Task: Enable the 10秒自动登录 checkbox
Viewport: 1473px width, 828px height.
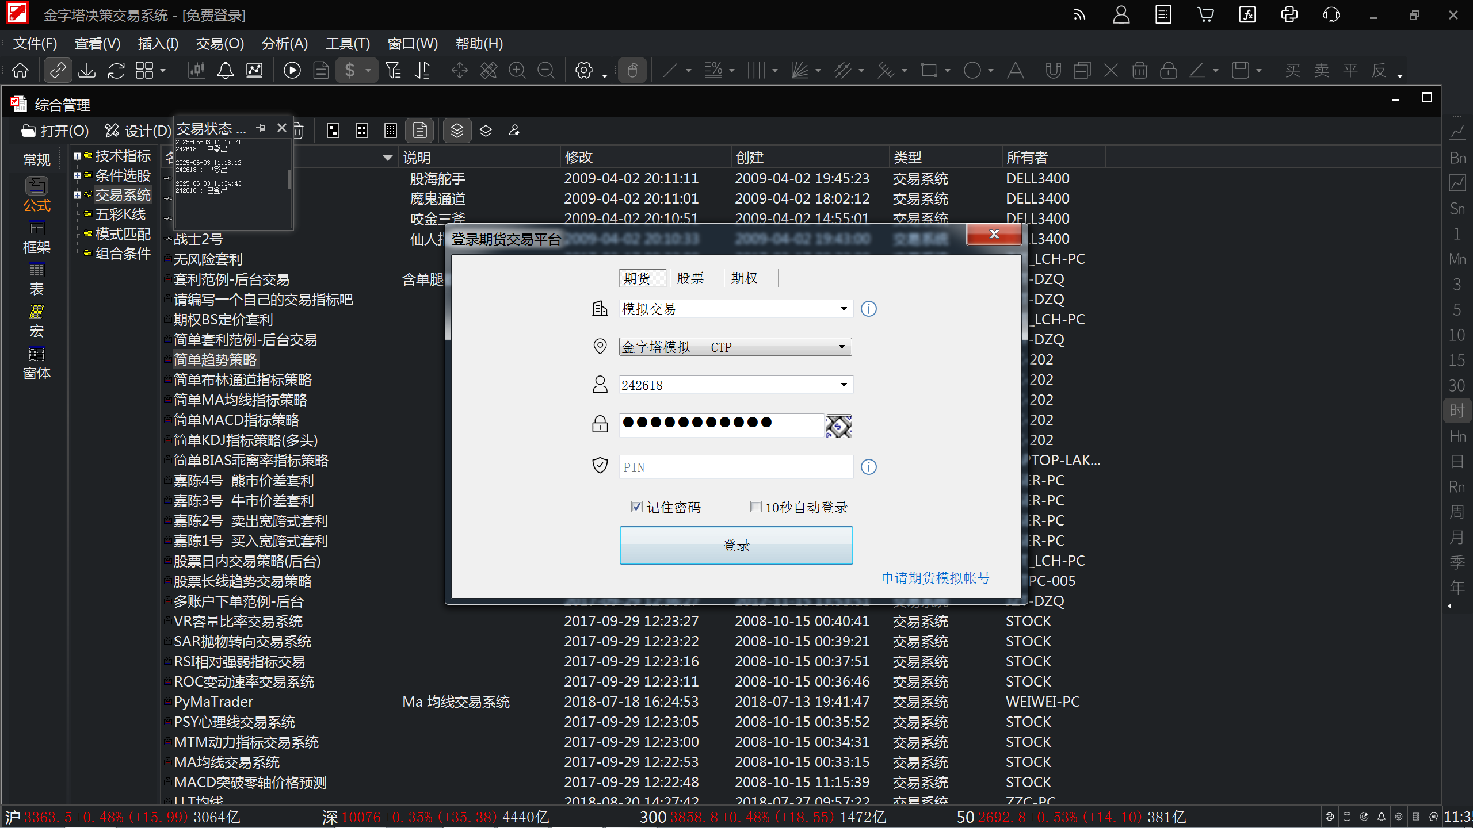Action: (756, 507)
